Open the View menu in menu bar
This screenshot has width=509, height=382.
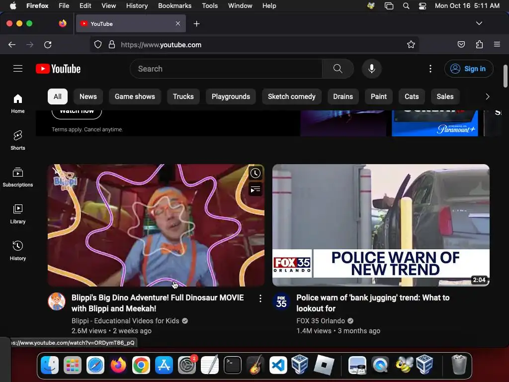pyautogui.click(x=108, y=5)
